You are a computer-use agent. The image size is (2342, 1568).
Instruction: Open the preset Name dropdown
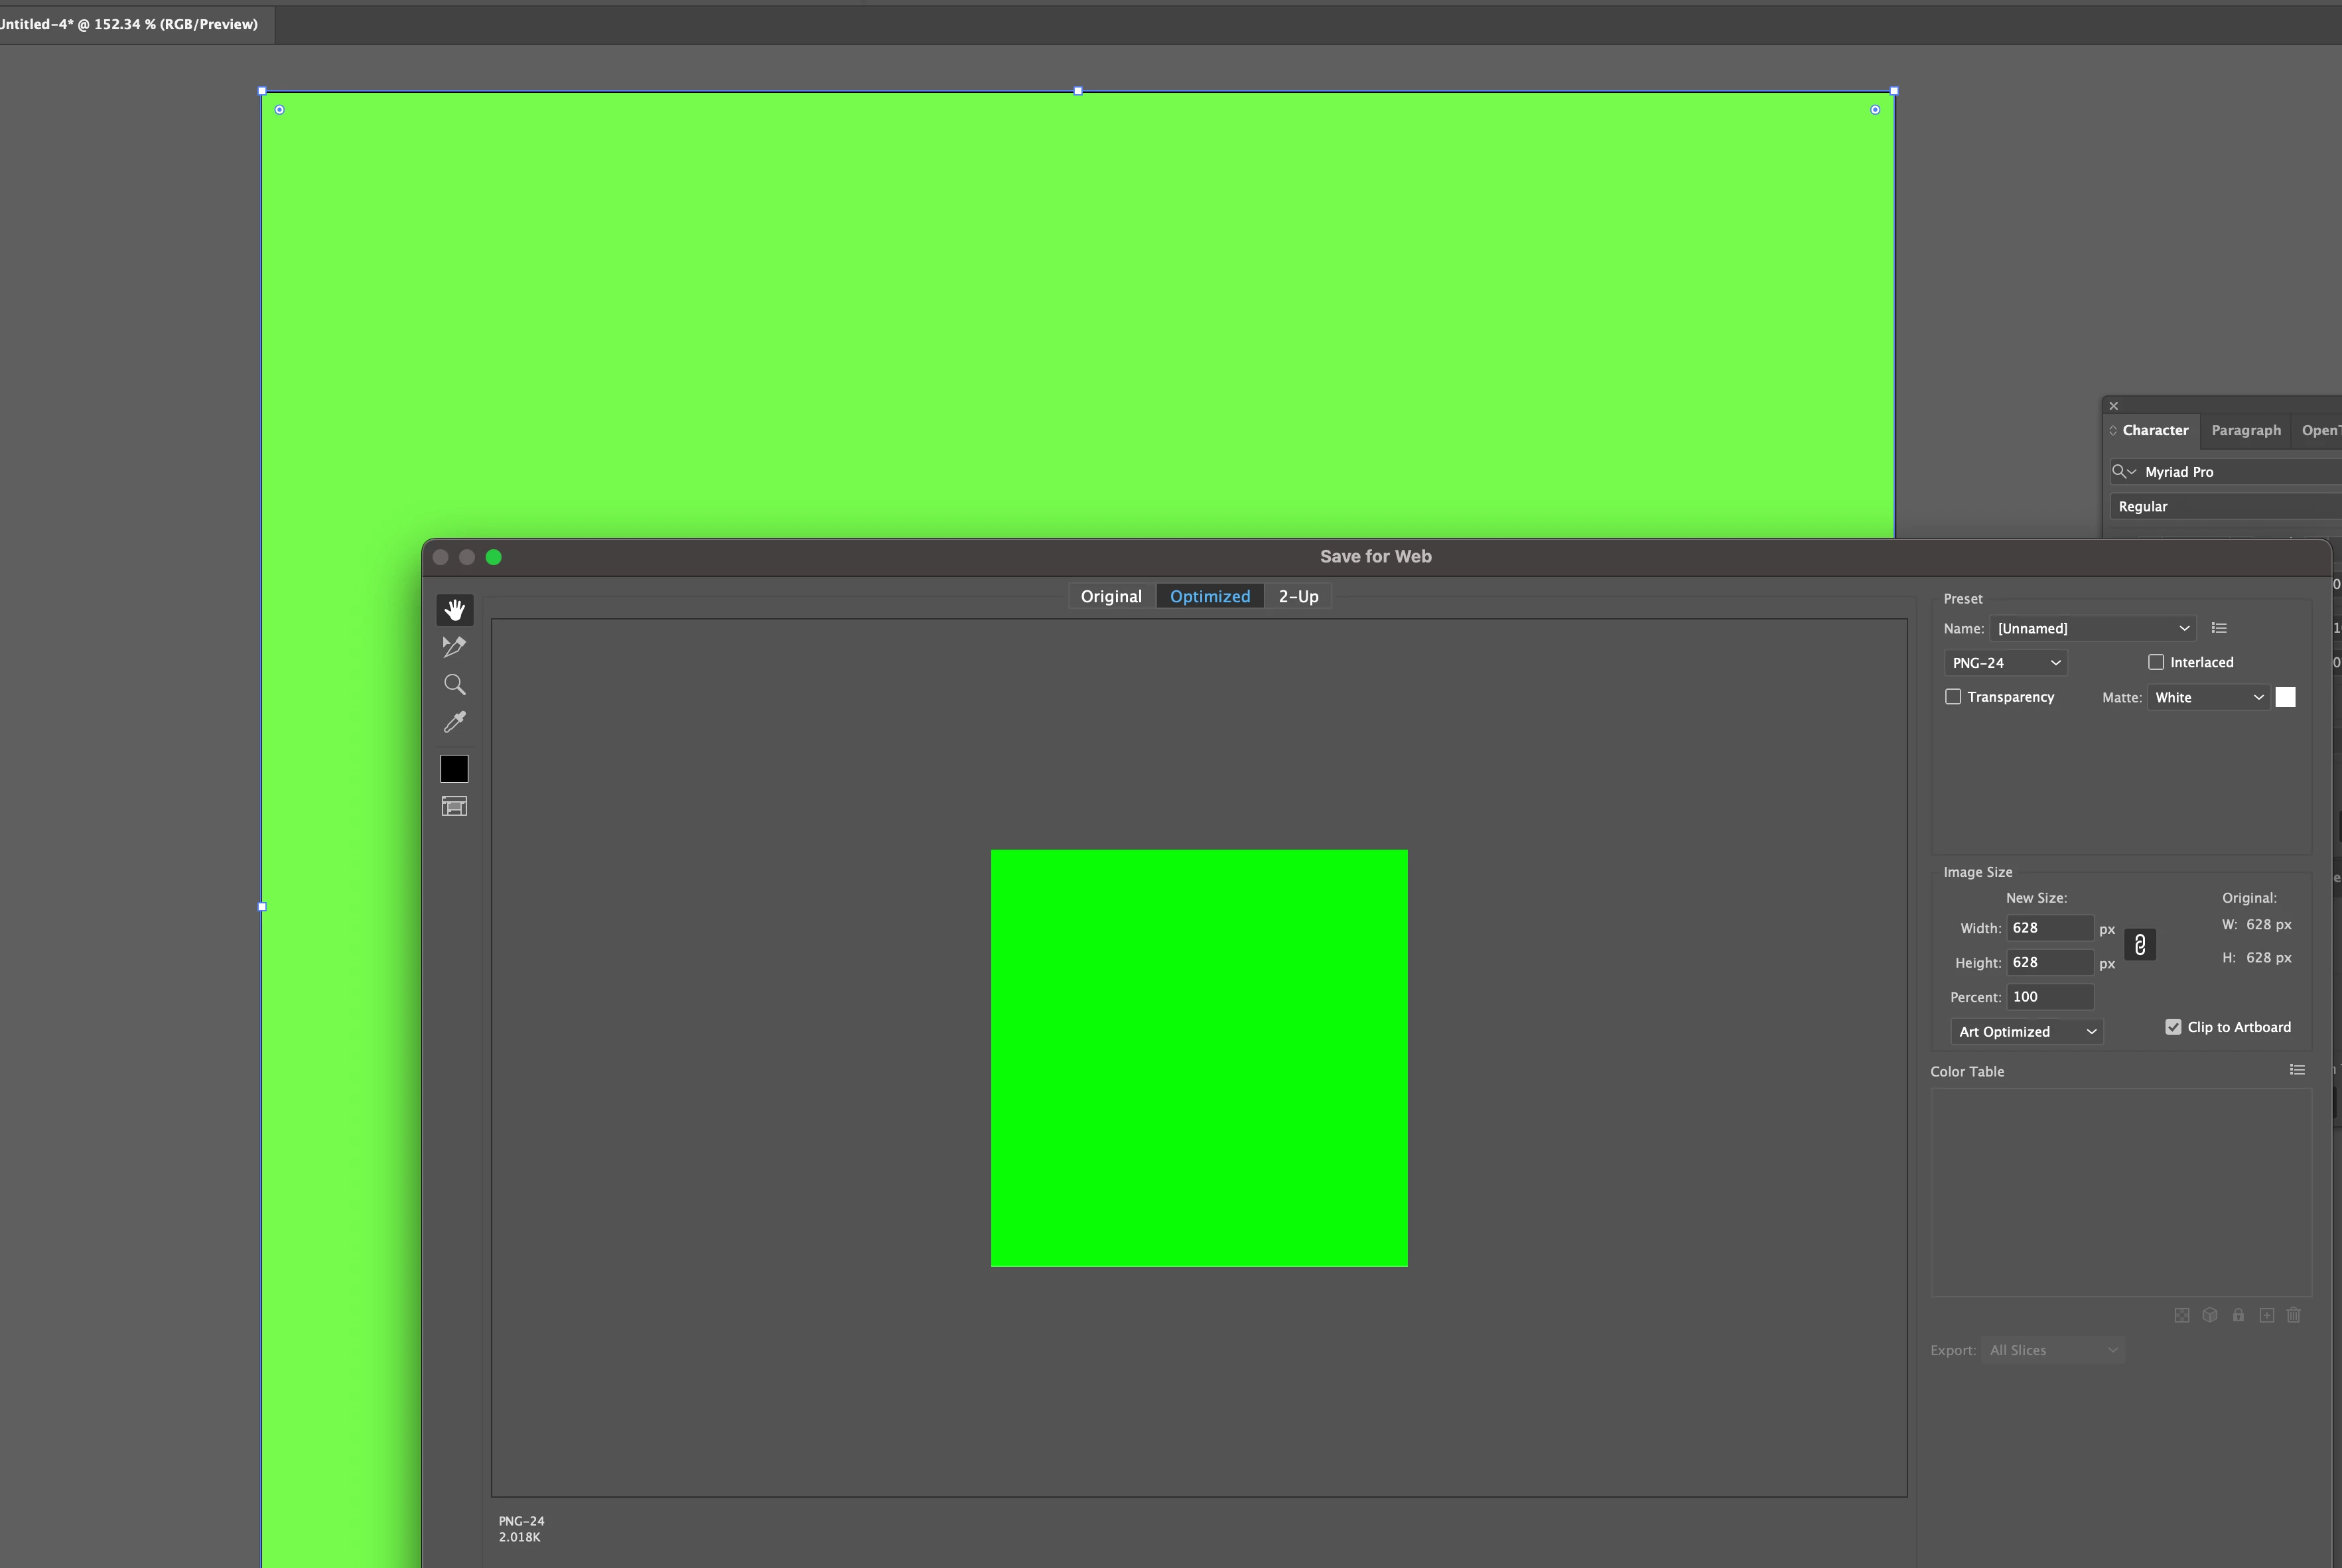click(x=2092, y=628)
